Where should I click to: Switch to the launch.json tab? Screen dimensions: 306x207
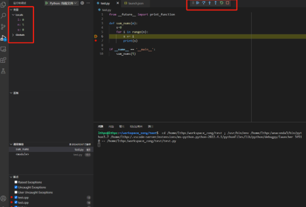[135, 3]
